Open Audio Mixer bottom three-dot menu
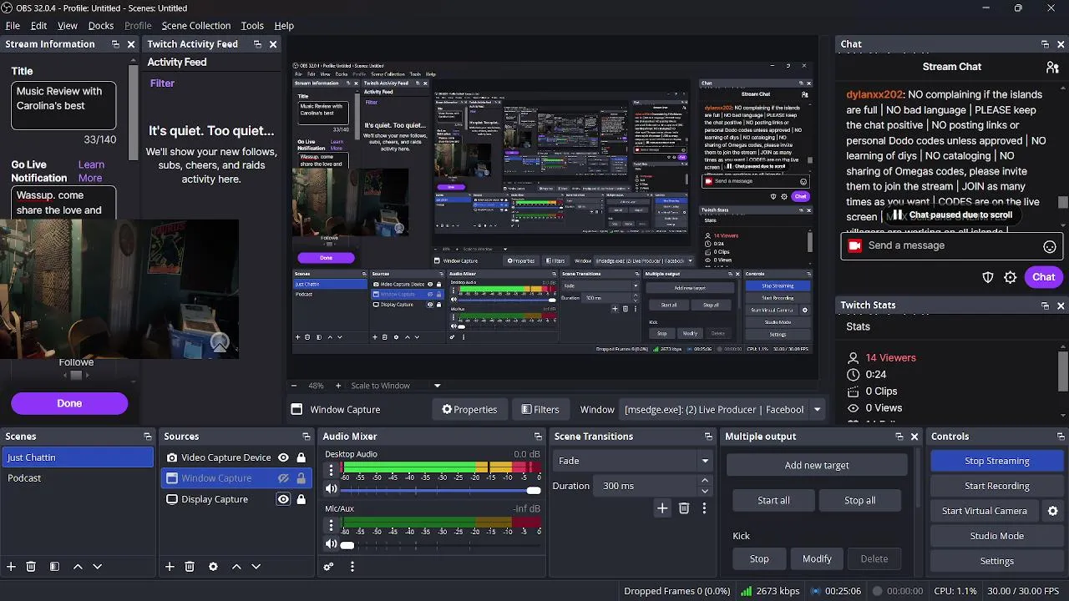 pyautogui.click(x=352, y=566)
